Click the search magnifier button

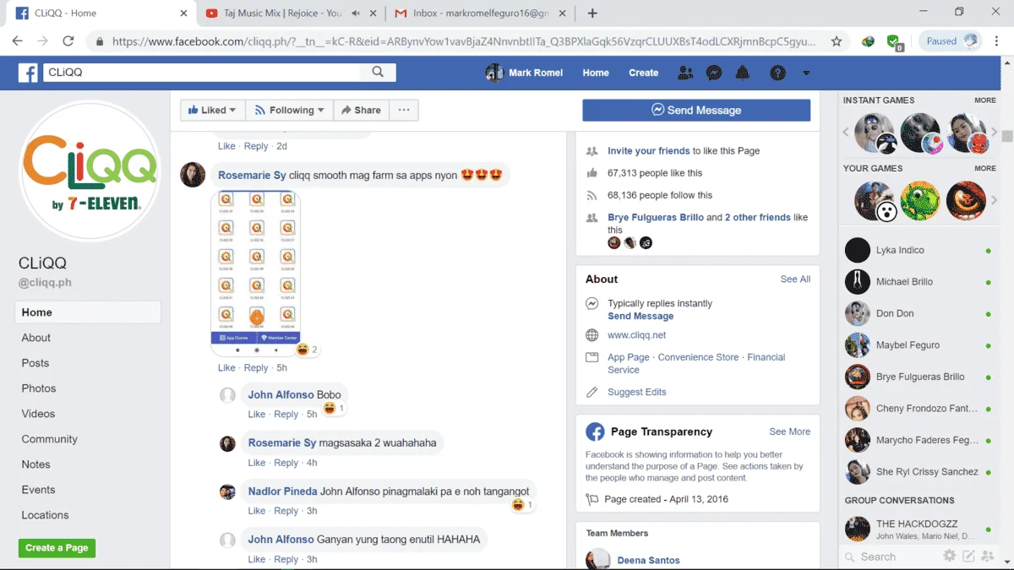point(378,73)
